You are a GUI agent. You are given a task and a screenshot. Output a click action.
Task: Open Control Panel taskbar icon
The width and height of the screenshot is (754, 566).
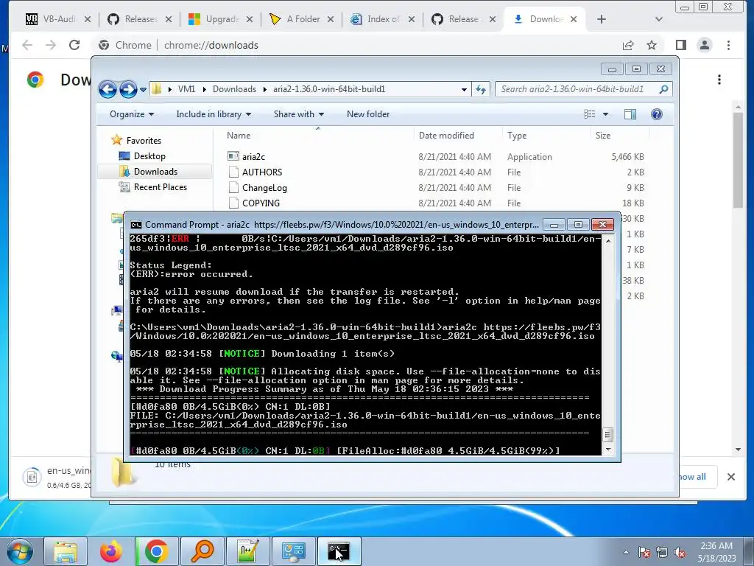tap(293, 551)
